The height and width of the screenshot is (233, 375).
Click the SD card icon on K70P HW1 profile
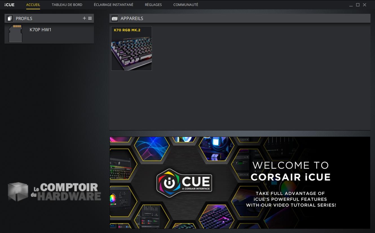pos(16,34)
